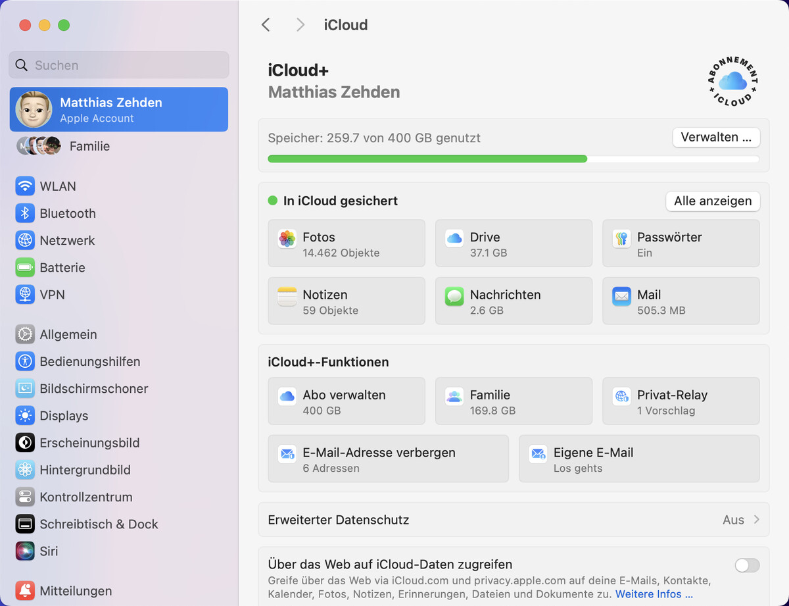Select Familie account in sidebar
The height and width of the screenshot is (606, 789).
coord(89,146)
